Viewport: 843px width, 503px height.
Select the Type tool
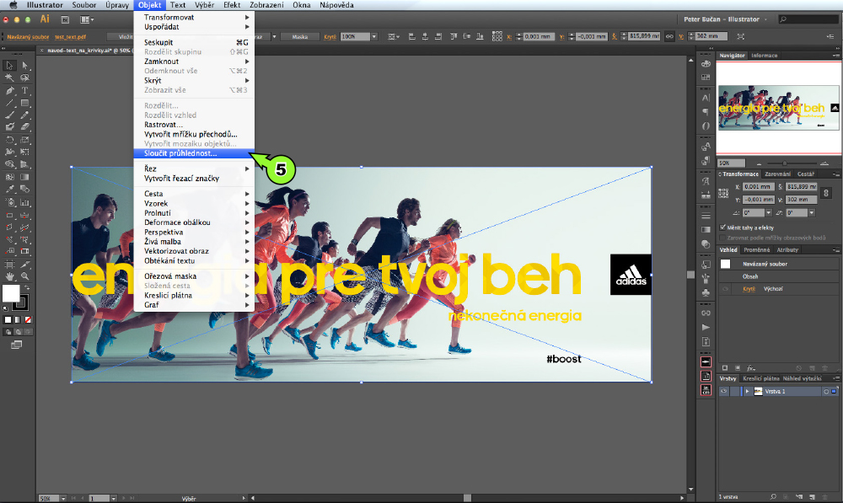(x=24, y=90)
